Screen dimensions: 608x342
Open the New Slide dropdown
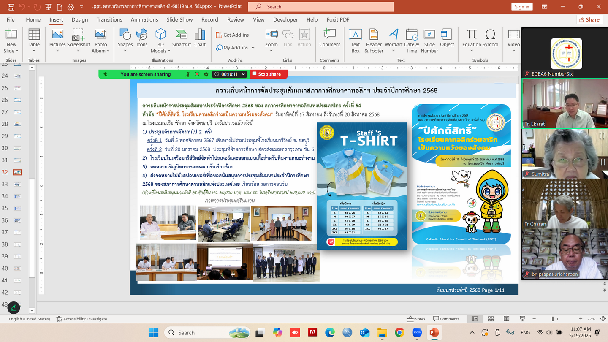11,51
